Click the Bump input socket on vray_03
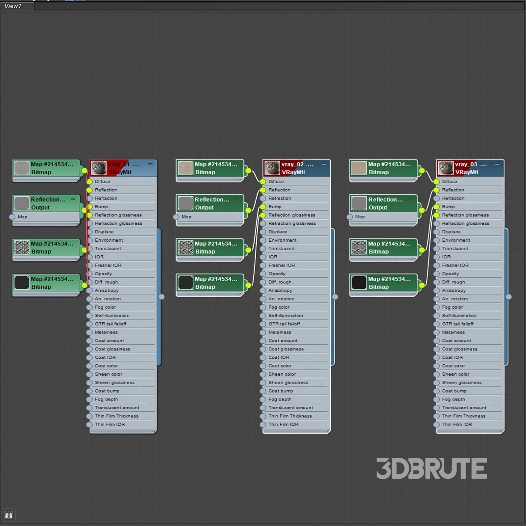Image resolution: width=526 pixels, height=526 pixels. [x=437, y=207]
